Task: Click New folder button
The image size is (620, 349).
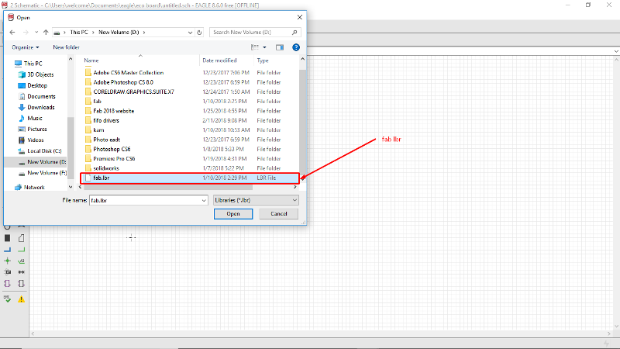Action: pos(66,47)
